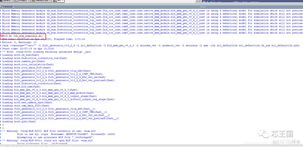Screen dimensions: 303x147
Task: Click the Transcript panel title bar
Action: (x=151, y=6)
